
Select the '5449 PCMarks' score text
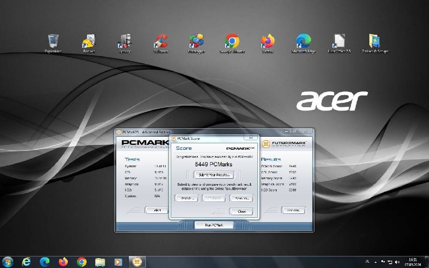[x=213, y=164]
